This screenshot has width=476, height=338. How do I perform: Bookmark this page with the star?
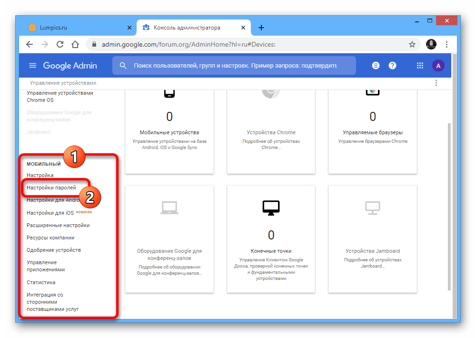coord(412,44)
